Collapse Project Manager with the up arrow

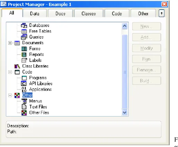[161, 13]
